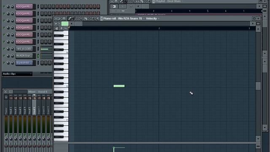Open the Velocity event selector dropdown
The width and height of the screenshot is (270, 152).
(152, 19)
